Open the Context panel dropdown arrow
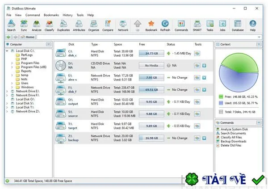The height and width of the screenshot is (189, 268). (259, 45)
